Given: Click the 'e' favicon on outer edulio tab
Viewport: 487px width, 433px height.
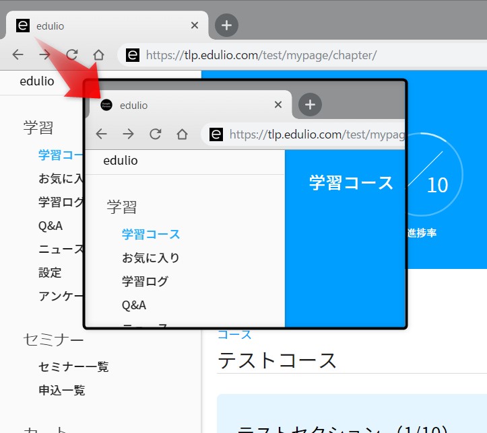Looking at the screenshot, I should (x=23, y=26).
